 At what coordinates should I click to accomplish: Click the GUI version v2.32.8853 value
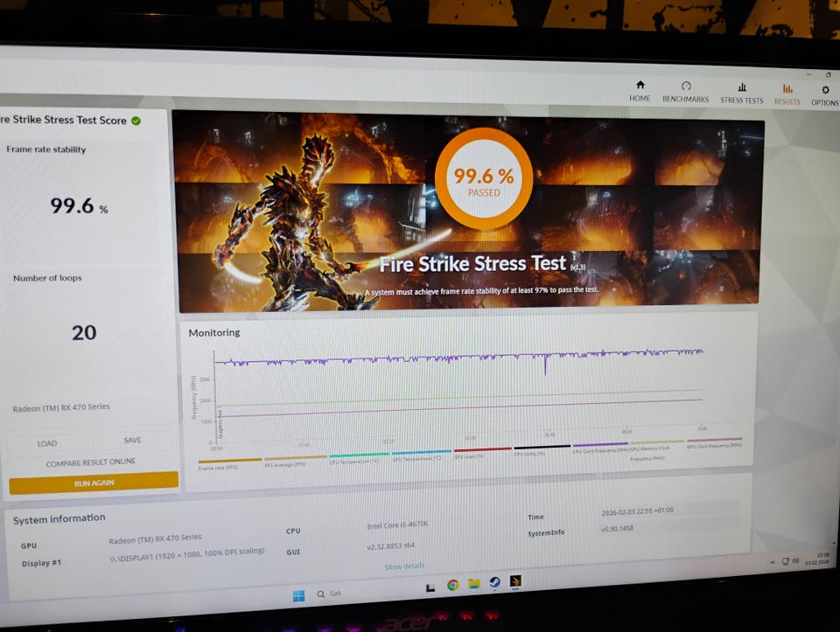(390, 547)
